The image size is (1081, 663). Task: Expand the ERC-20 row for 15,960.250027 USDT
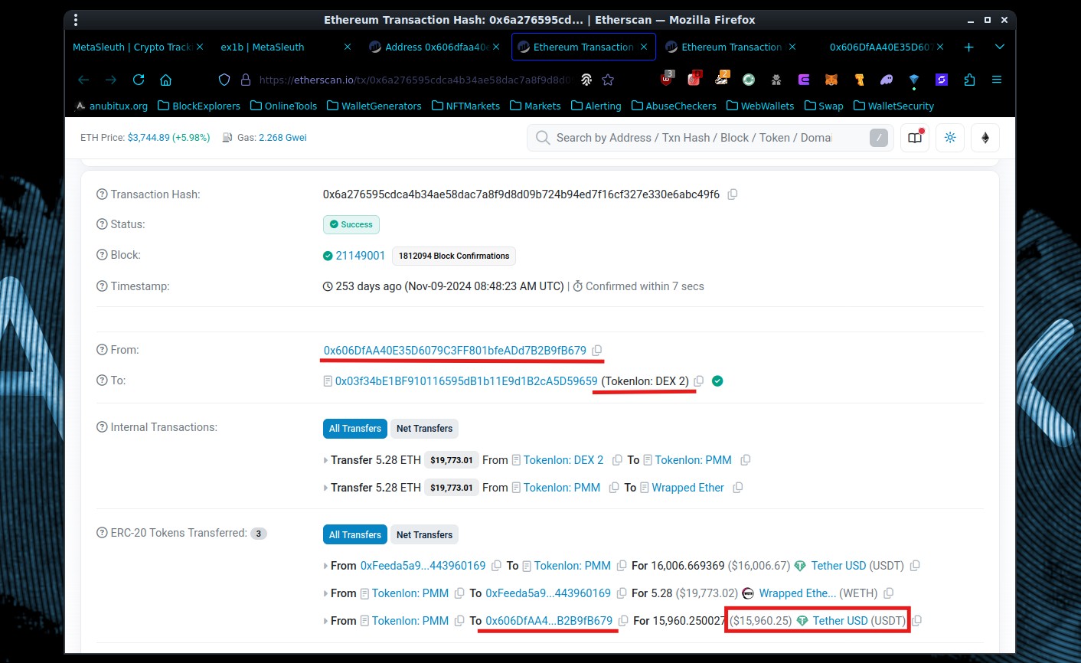[x=326, y=622]
